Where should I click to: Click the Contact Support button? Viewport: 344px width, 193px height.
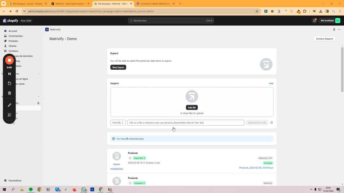click(324, 39)
